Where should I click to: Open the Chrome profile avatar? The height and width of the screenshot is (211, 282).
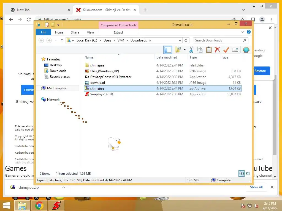(x=262, y=20)
